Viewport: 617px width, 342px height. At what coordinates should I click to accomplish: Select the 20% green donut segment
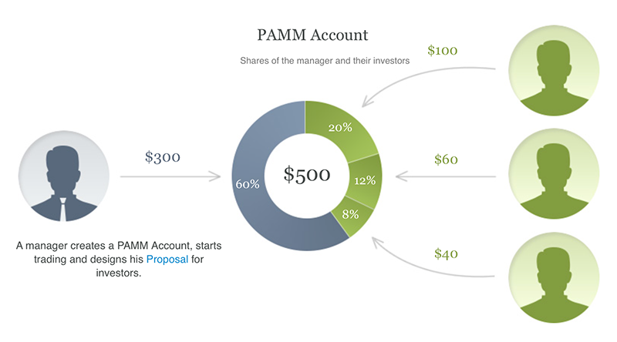coord(342,128)
